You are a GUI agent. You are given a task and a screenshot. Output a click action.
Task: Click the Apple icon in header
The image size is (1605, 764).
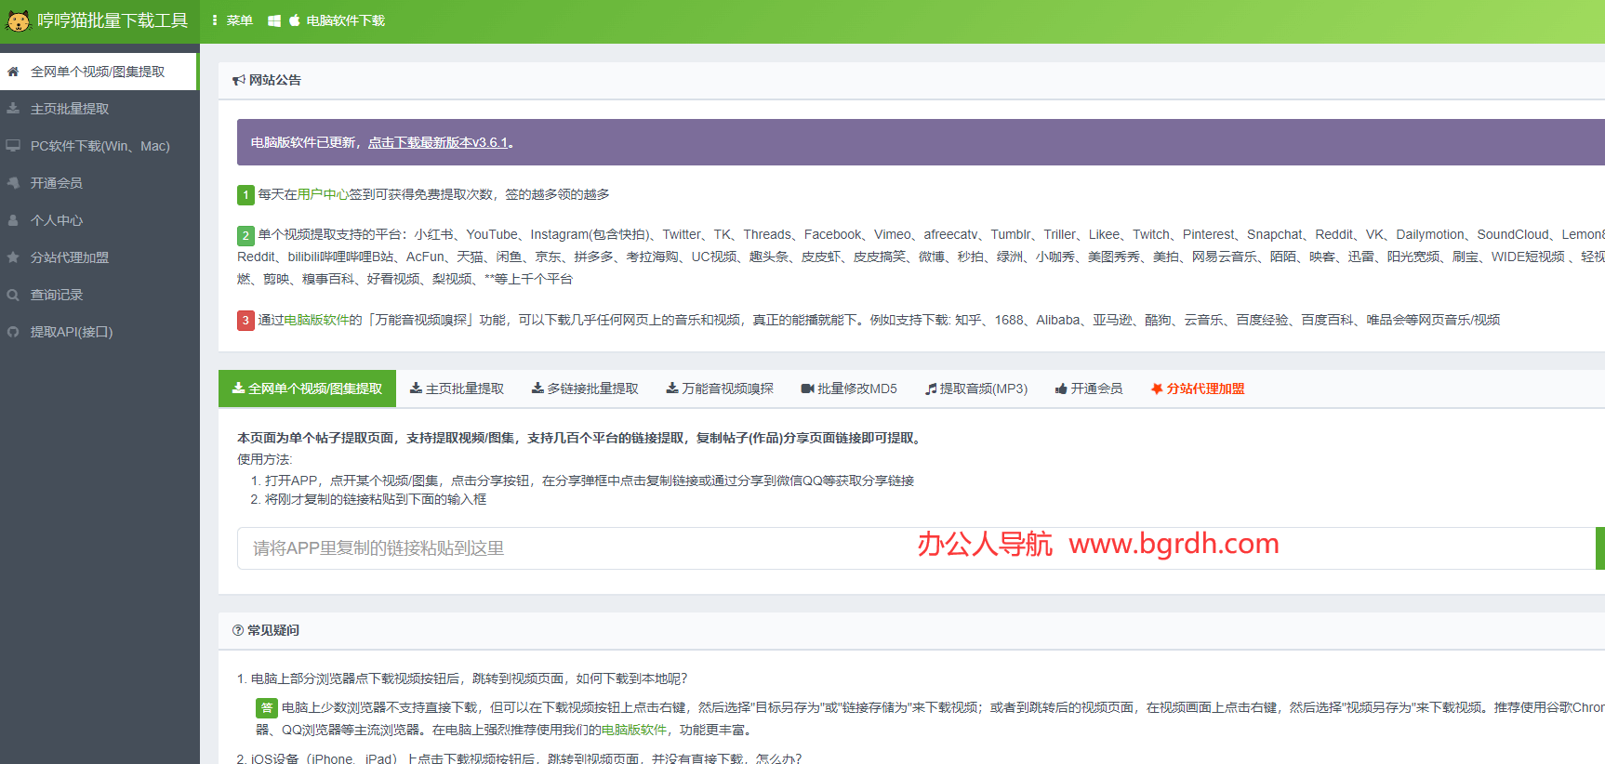coord(294,20)
